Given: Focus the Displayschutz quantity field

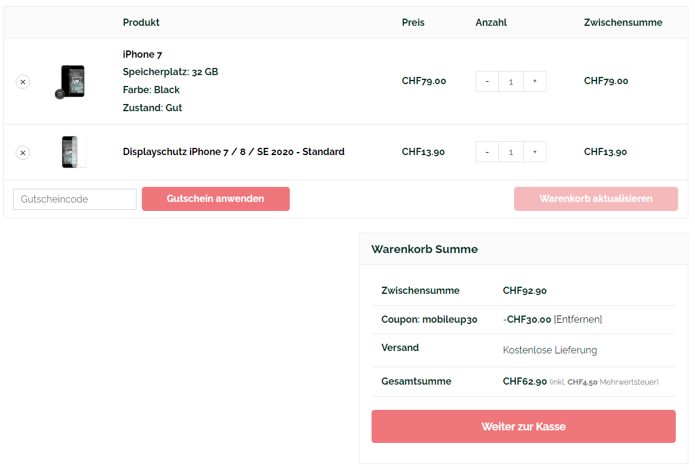Looking at the screenshot, I should [511, 152].
